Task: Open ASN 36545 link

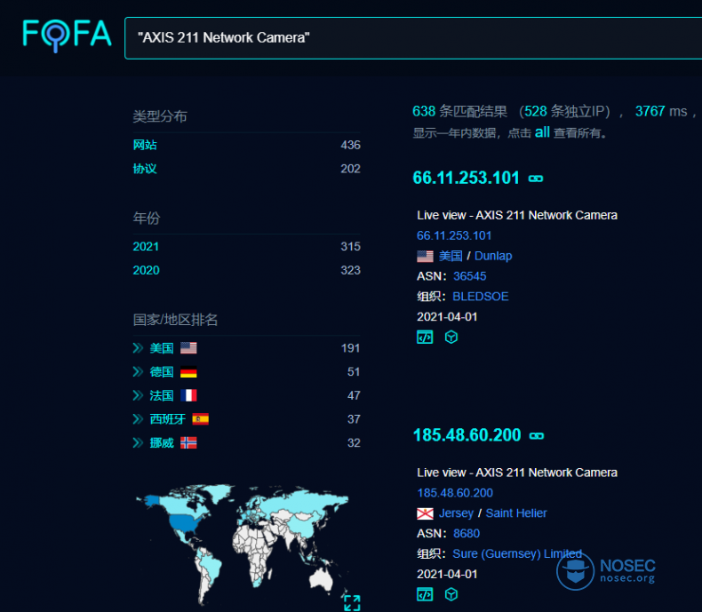Action: click(x=470, y=276)
